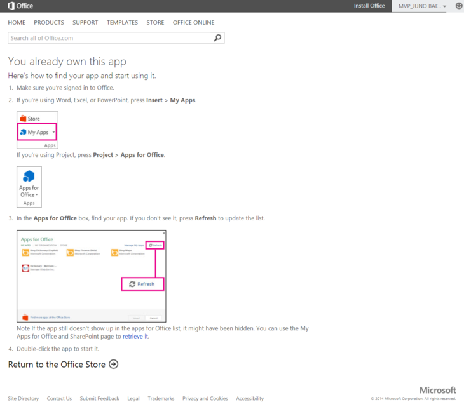The width and height of the screenshot is (464, 409).
Task: Open the PRODUCTS menu
Action: pos(49,22)
